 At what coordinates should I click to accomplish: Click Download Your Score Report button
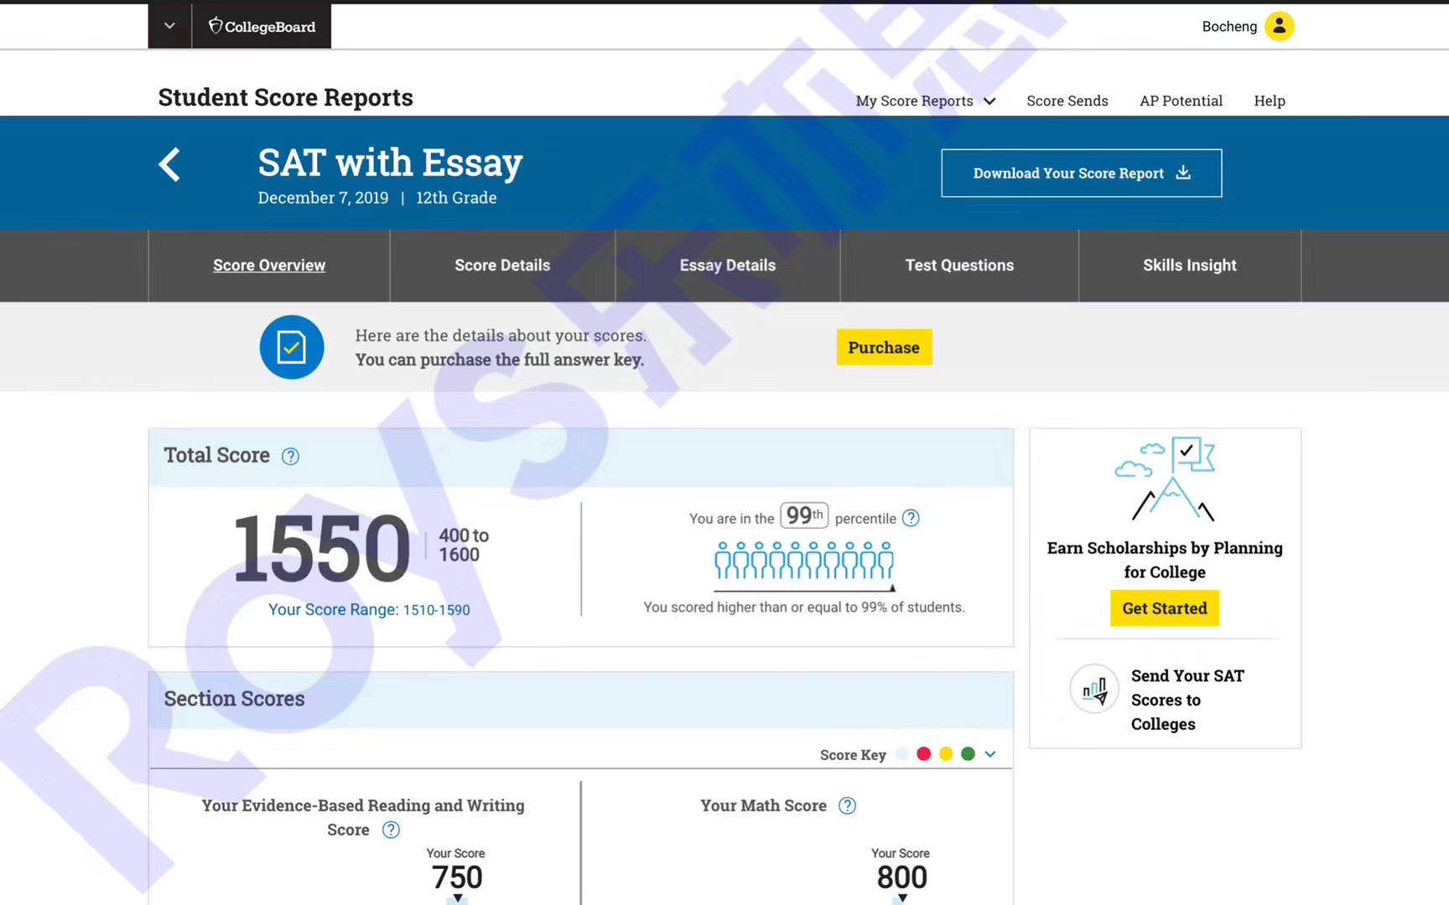click(1081, 173)
